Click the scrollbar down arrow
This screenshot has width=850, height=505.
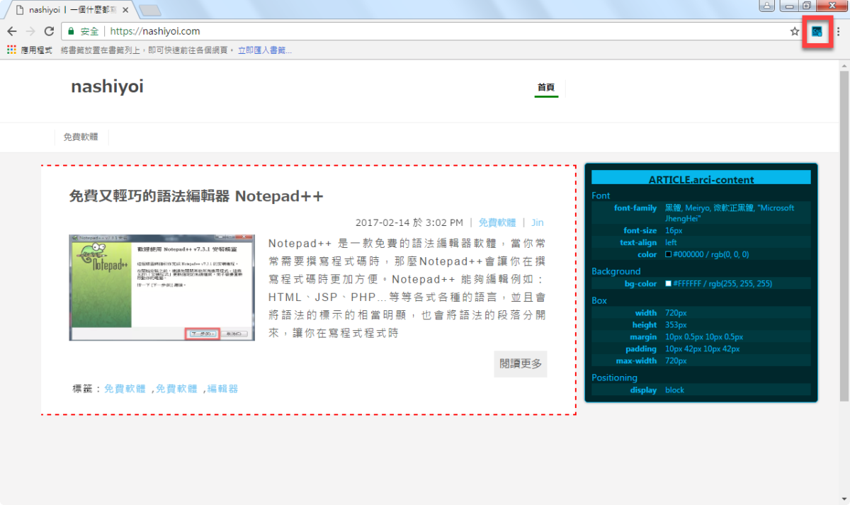coord(844,499)
